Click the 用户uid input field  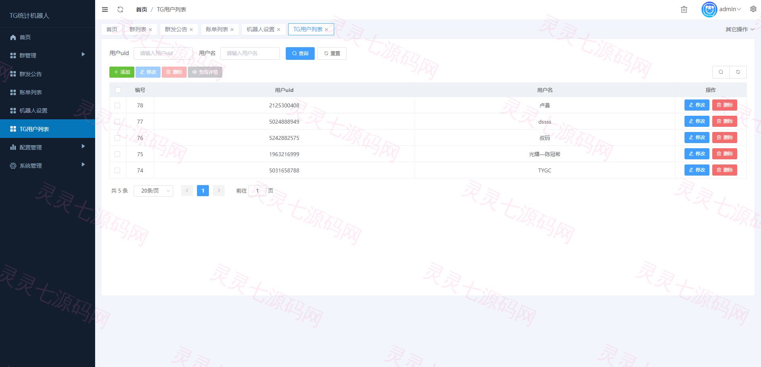163,54
